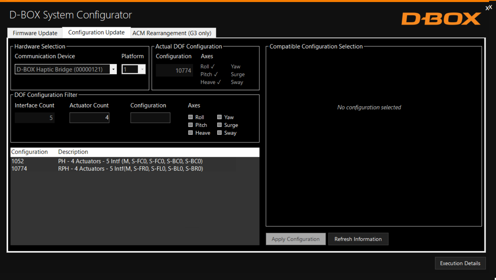The height and width of the screenshot is (280, 496).
Task: Select configuration 10774 row
Action: coord(135,169)
